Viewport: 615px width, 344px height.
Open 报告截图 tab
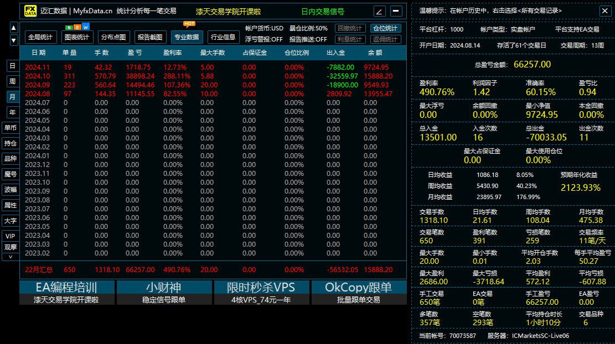click(150, 37)
